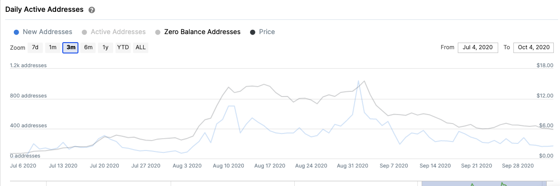Click the dark Price legend dot
The height and width of the screenshot is (186, 560).
pos(253,32)
